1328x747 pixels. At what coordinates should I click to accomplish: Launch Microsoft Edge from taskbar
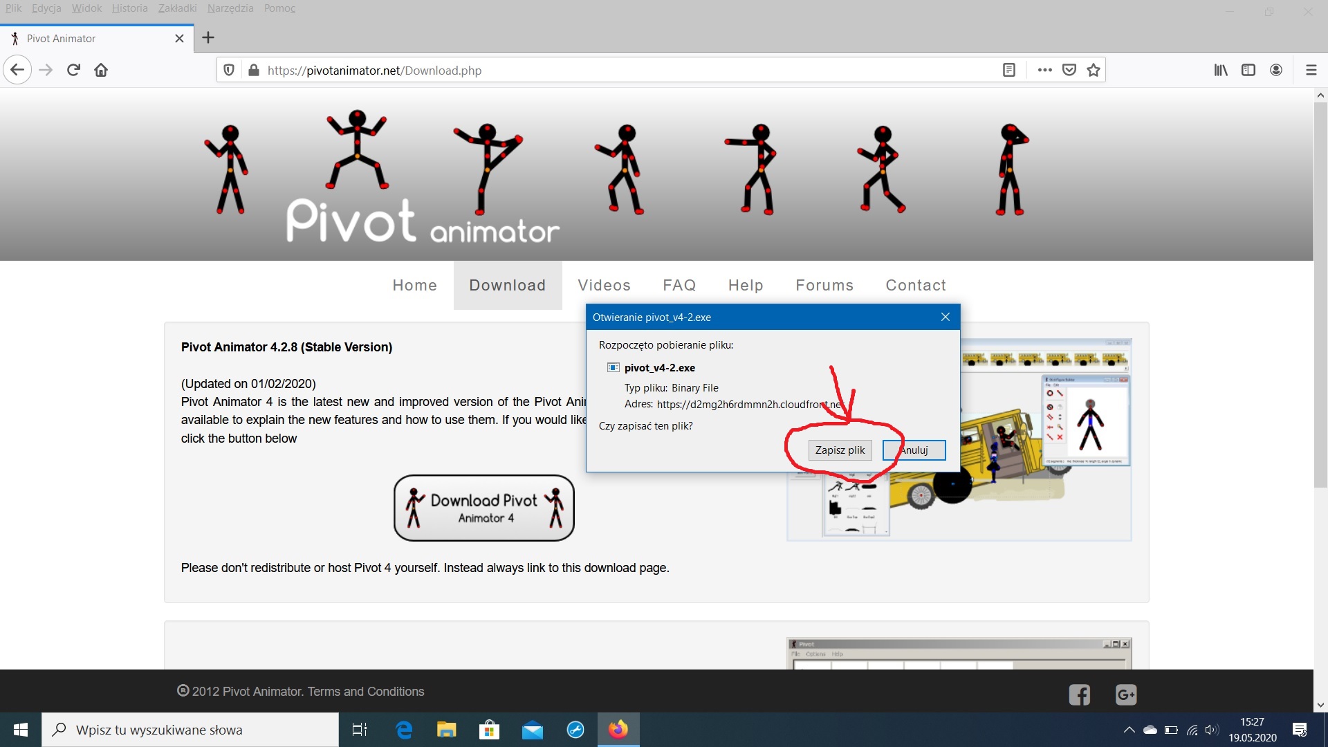(404, 730)
